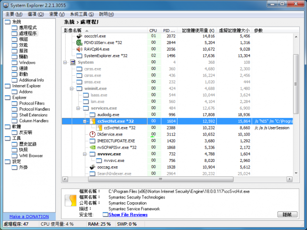Click the icon beside Show File Reviews
Viewport: 307px width, 230px height.
point(106,215)
